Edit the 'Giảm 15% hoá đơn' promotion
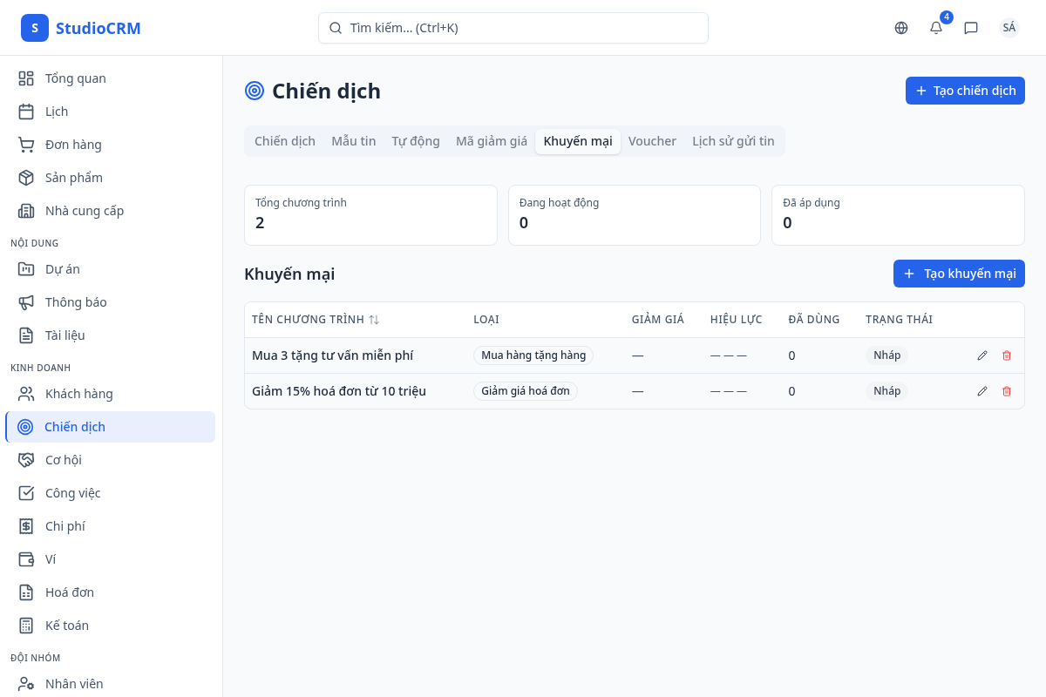Image resolution: width=1046 pixels, height=697 pixels. 982,391
